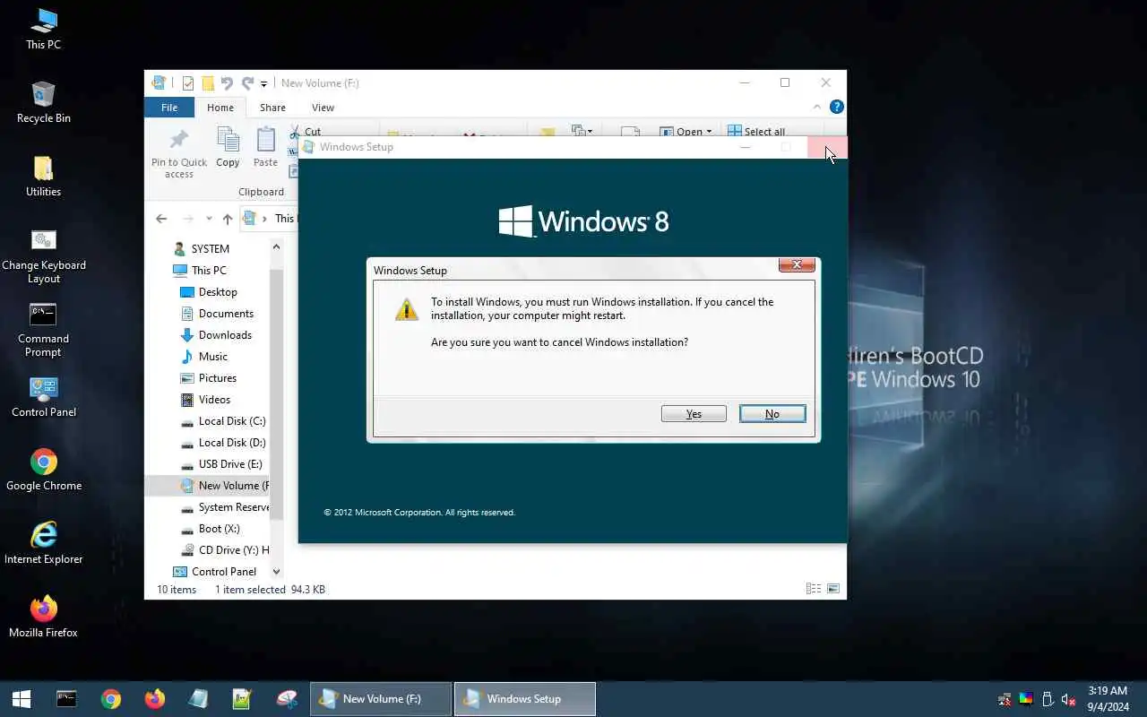Click the Explorer Back navigation arrow
The width and height of the screenshot is (1147, 717).
click(x=161, y=219)
